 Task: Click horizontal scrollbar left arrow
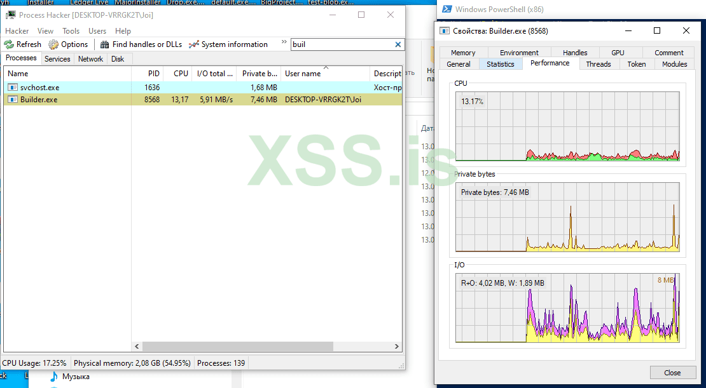137,346
